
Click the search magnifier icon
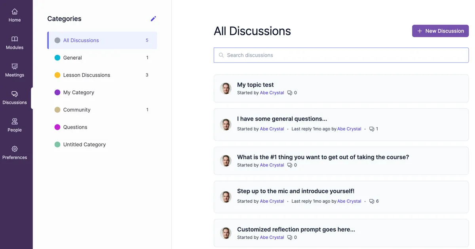click(x=221, y=55)
